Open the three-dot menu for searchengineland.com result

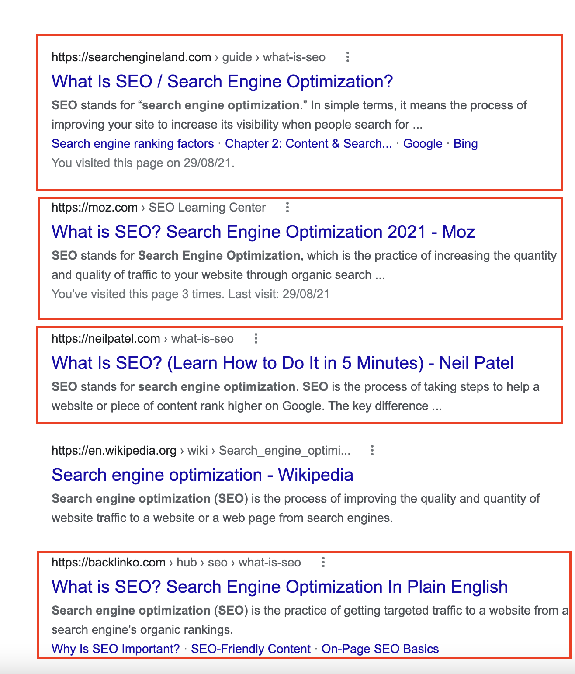coord(348,57)
